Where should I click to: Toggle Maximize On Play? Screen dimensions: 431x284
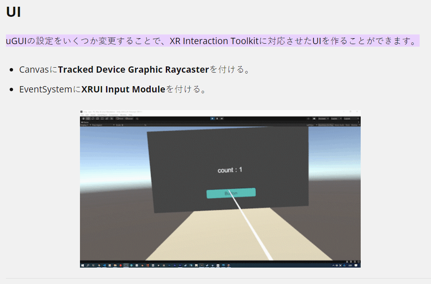[326, 125]
